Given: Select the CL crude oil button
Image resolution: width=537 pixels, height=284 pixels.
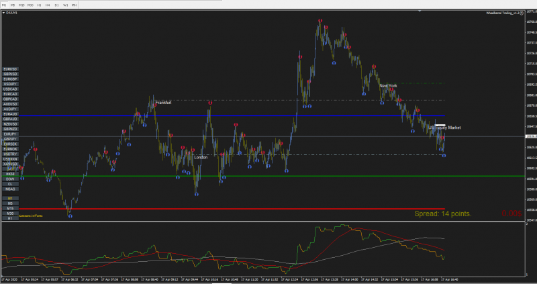Looking at the screenshot, I should (x=10, y=185).
